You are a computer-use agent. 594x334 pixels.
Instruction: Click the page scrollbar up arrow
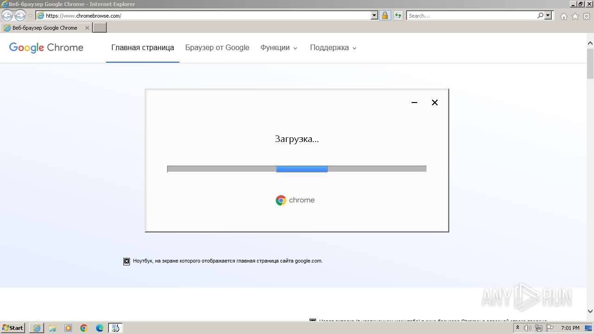(590, 44)
